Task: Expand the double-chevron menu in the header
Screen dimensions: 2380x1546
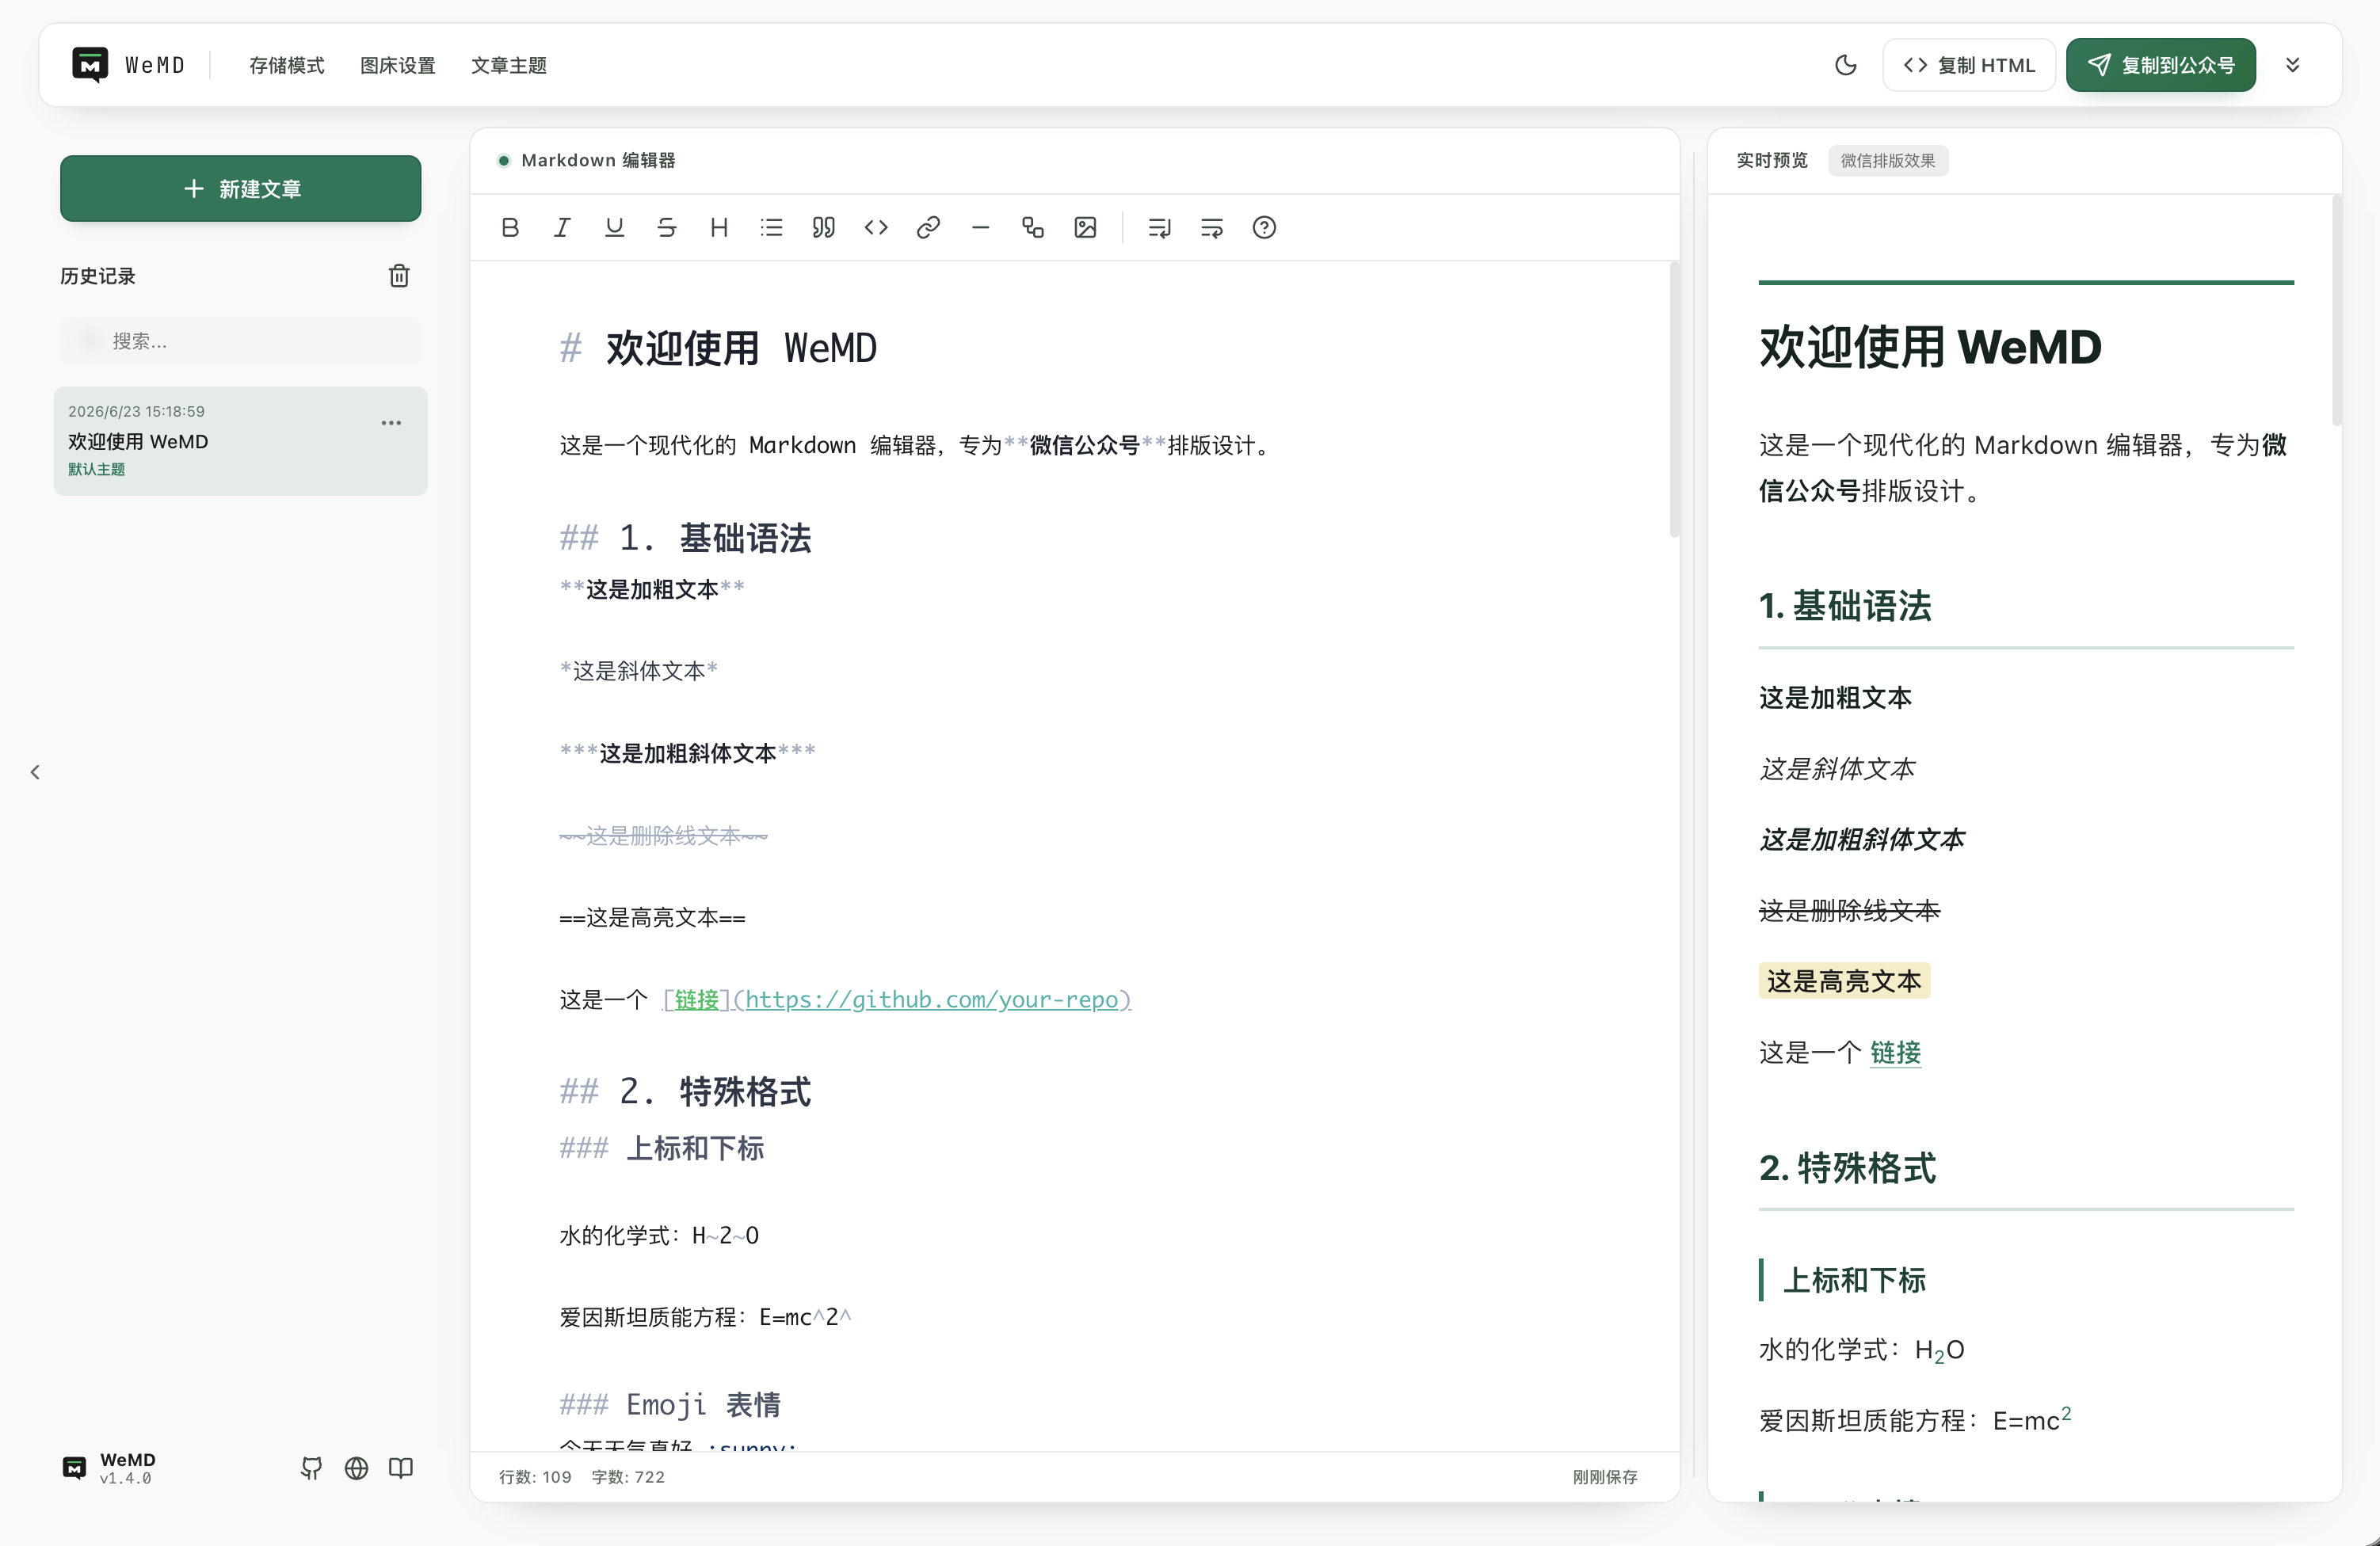Action: 2293,65
